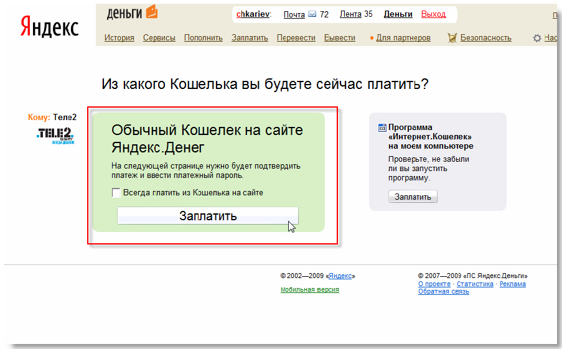Open Почта link in user bar
The height and width of the screenshot is (349, 562).
click(x=294, y=14)
